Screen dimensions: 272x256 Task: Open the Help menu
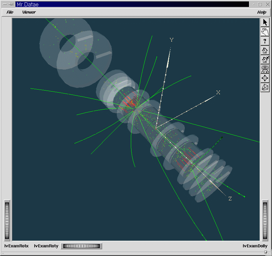(x=262, y=12)
